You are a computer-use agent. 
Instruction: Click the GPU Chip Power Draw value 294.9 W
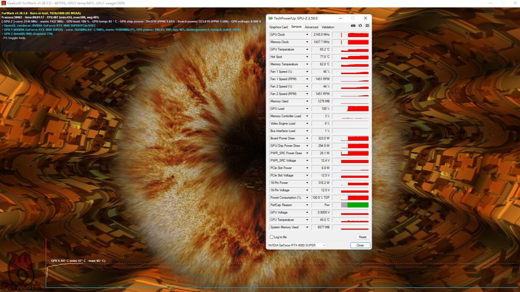click(321, 146)
